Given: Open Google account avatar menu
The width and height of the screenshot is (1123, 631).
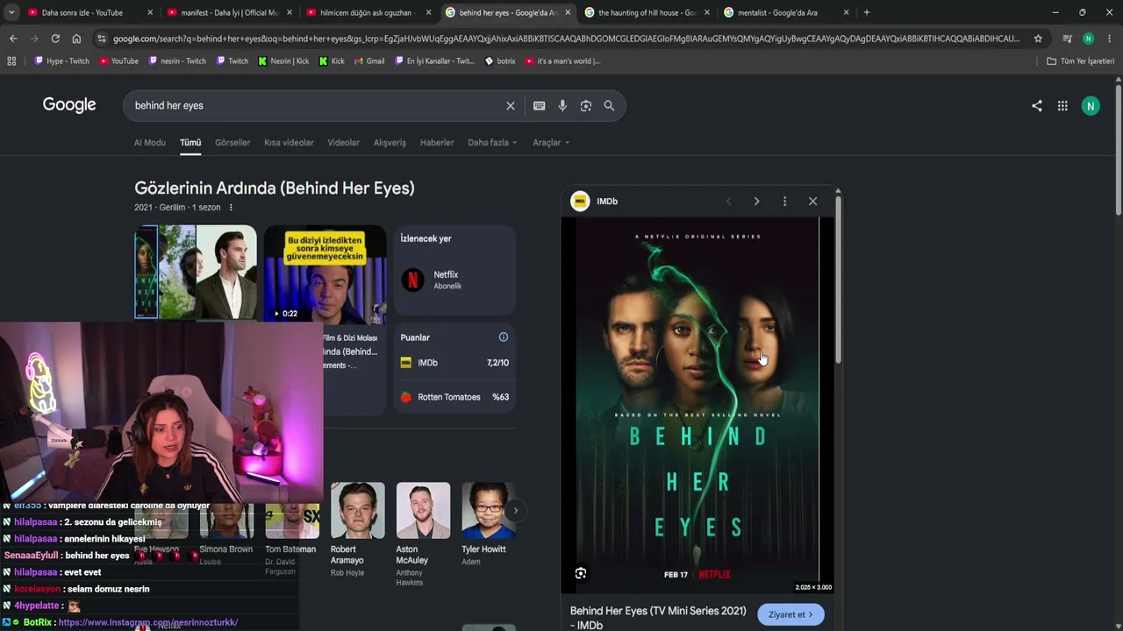Looking at the screenshot, I should point(1091,106).
